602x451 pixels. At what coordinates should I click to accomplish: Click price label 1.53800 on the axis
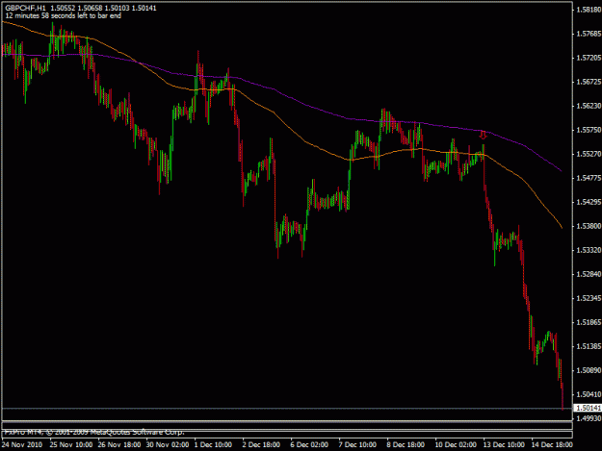tap(589, 226)
